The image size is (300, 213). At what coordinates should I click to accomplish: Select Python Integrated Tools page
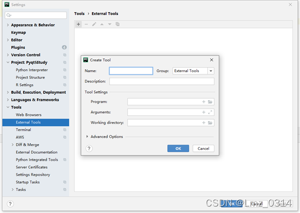click(37, 160)
